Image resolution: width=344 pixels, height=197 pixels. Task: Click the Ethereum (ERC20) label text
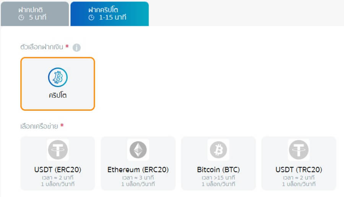138,170
